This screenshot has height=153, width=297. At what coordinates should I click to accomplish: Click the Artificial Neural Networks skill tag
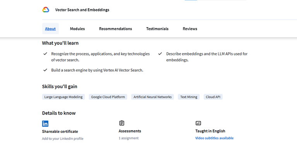coord(152,97)
